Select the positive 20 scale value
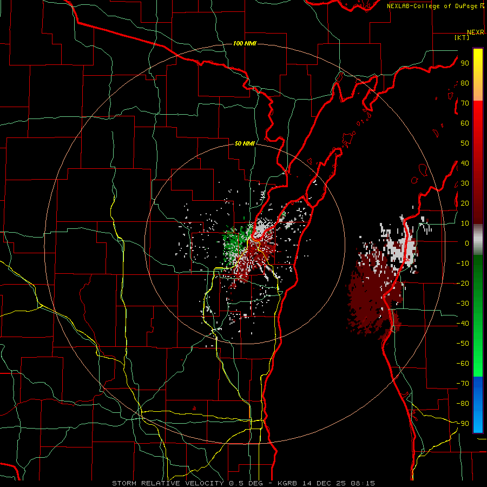Image resolution: width=487 pixels, height=487 pixels. pyautogui.click(x=465, y=203)
